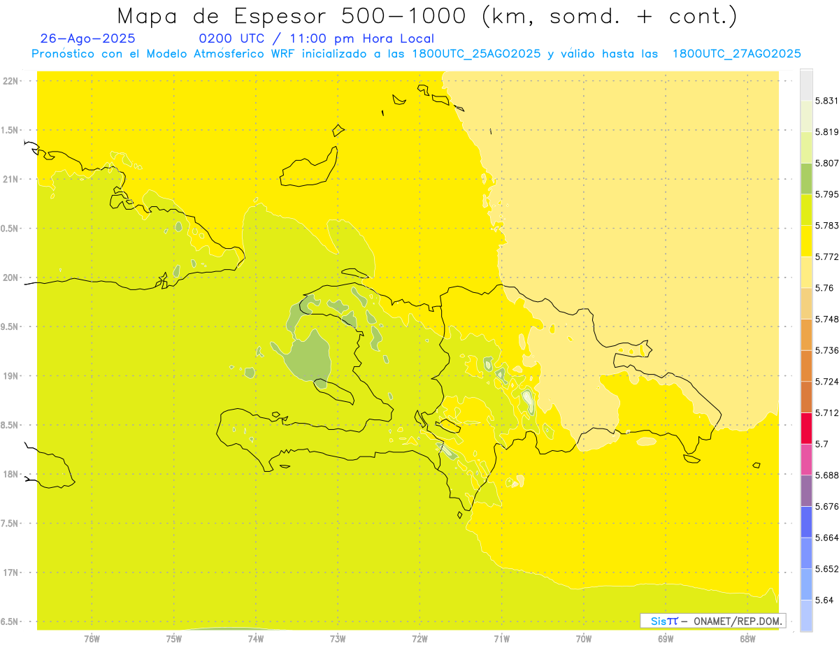Click the legend value 5.807

pyautogui.click(x=827, y=163)
